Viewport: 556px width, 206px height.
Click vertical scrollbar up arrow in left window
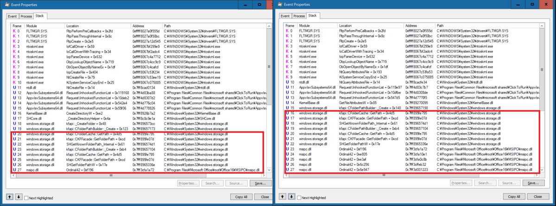tap(270, 26)
